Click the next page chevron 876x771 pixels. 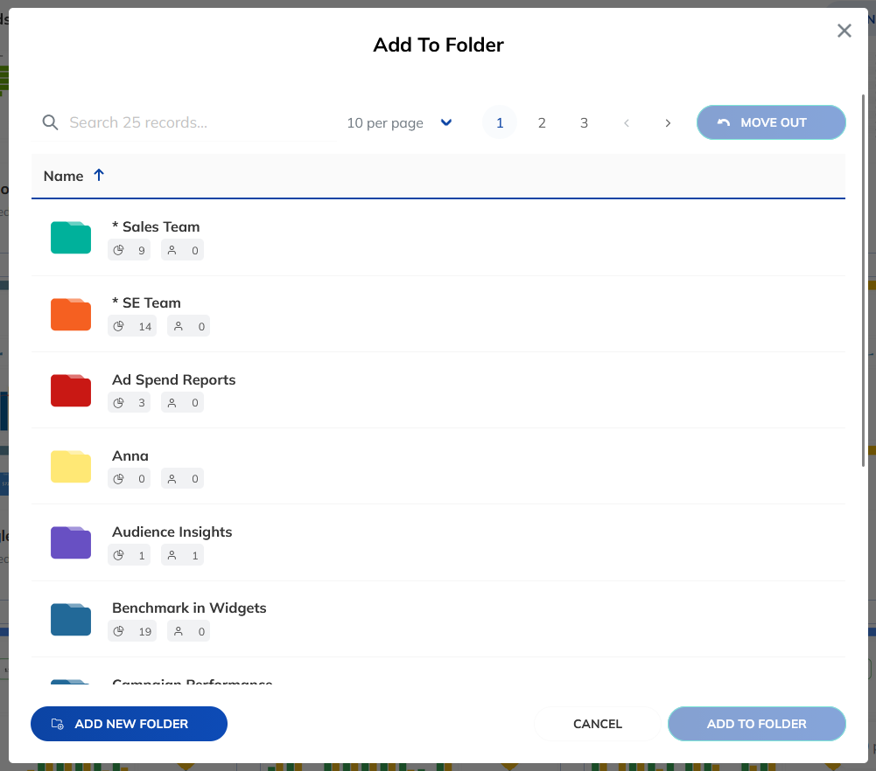click(x=668, y=122)
